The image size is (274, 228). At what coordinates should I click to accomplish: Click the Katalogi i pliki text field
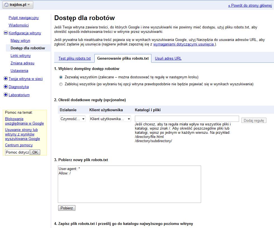click(x=187, y=119)
